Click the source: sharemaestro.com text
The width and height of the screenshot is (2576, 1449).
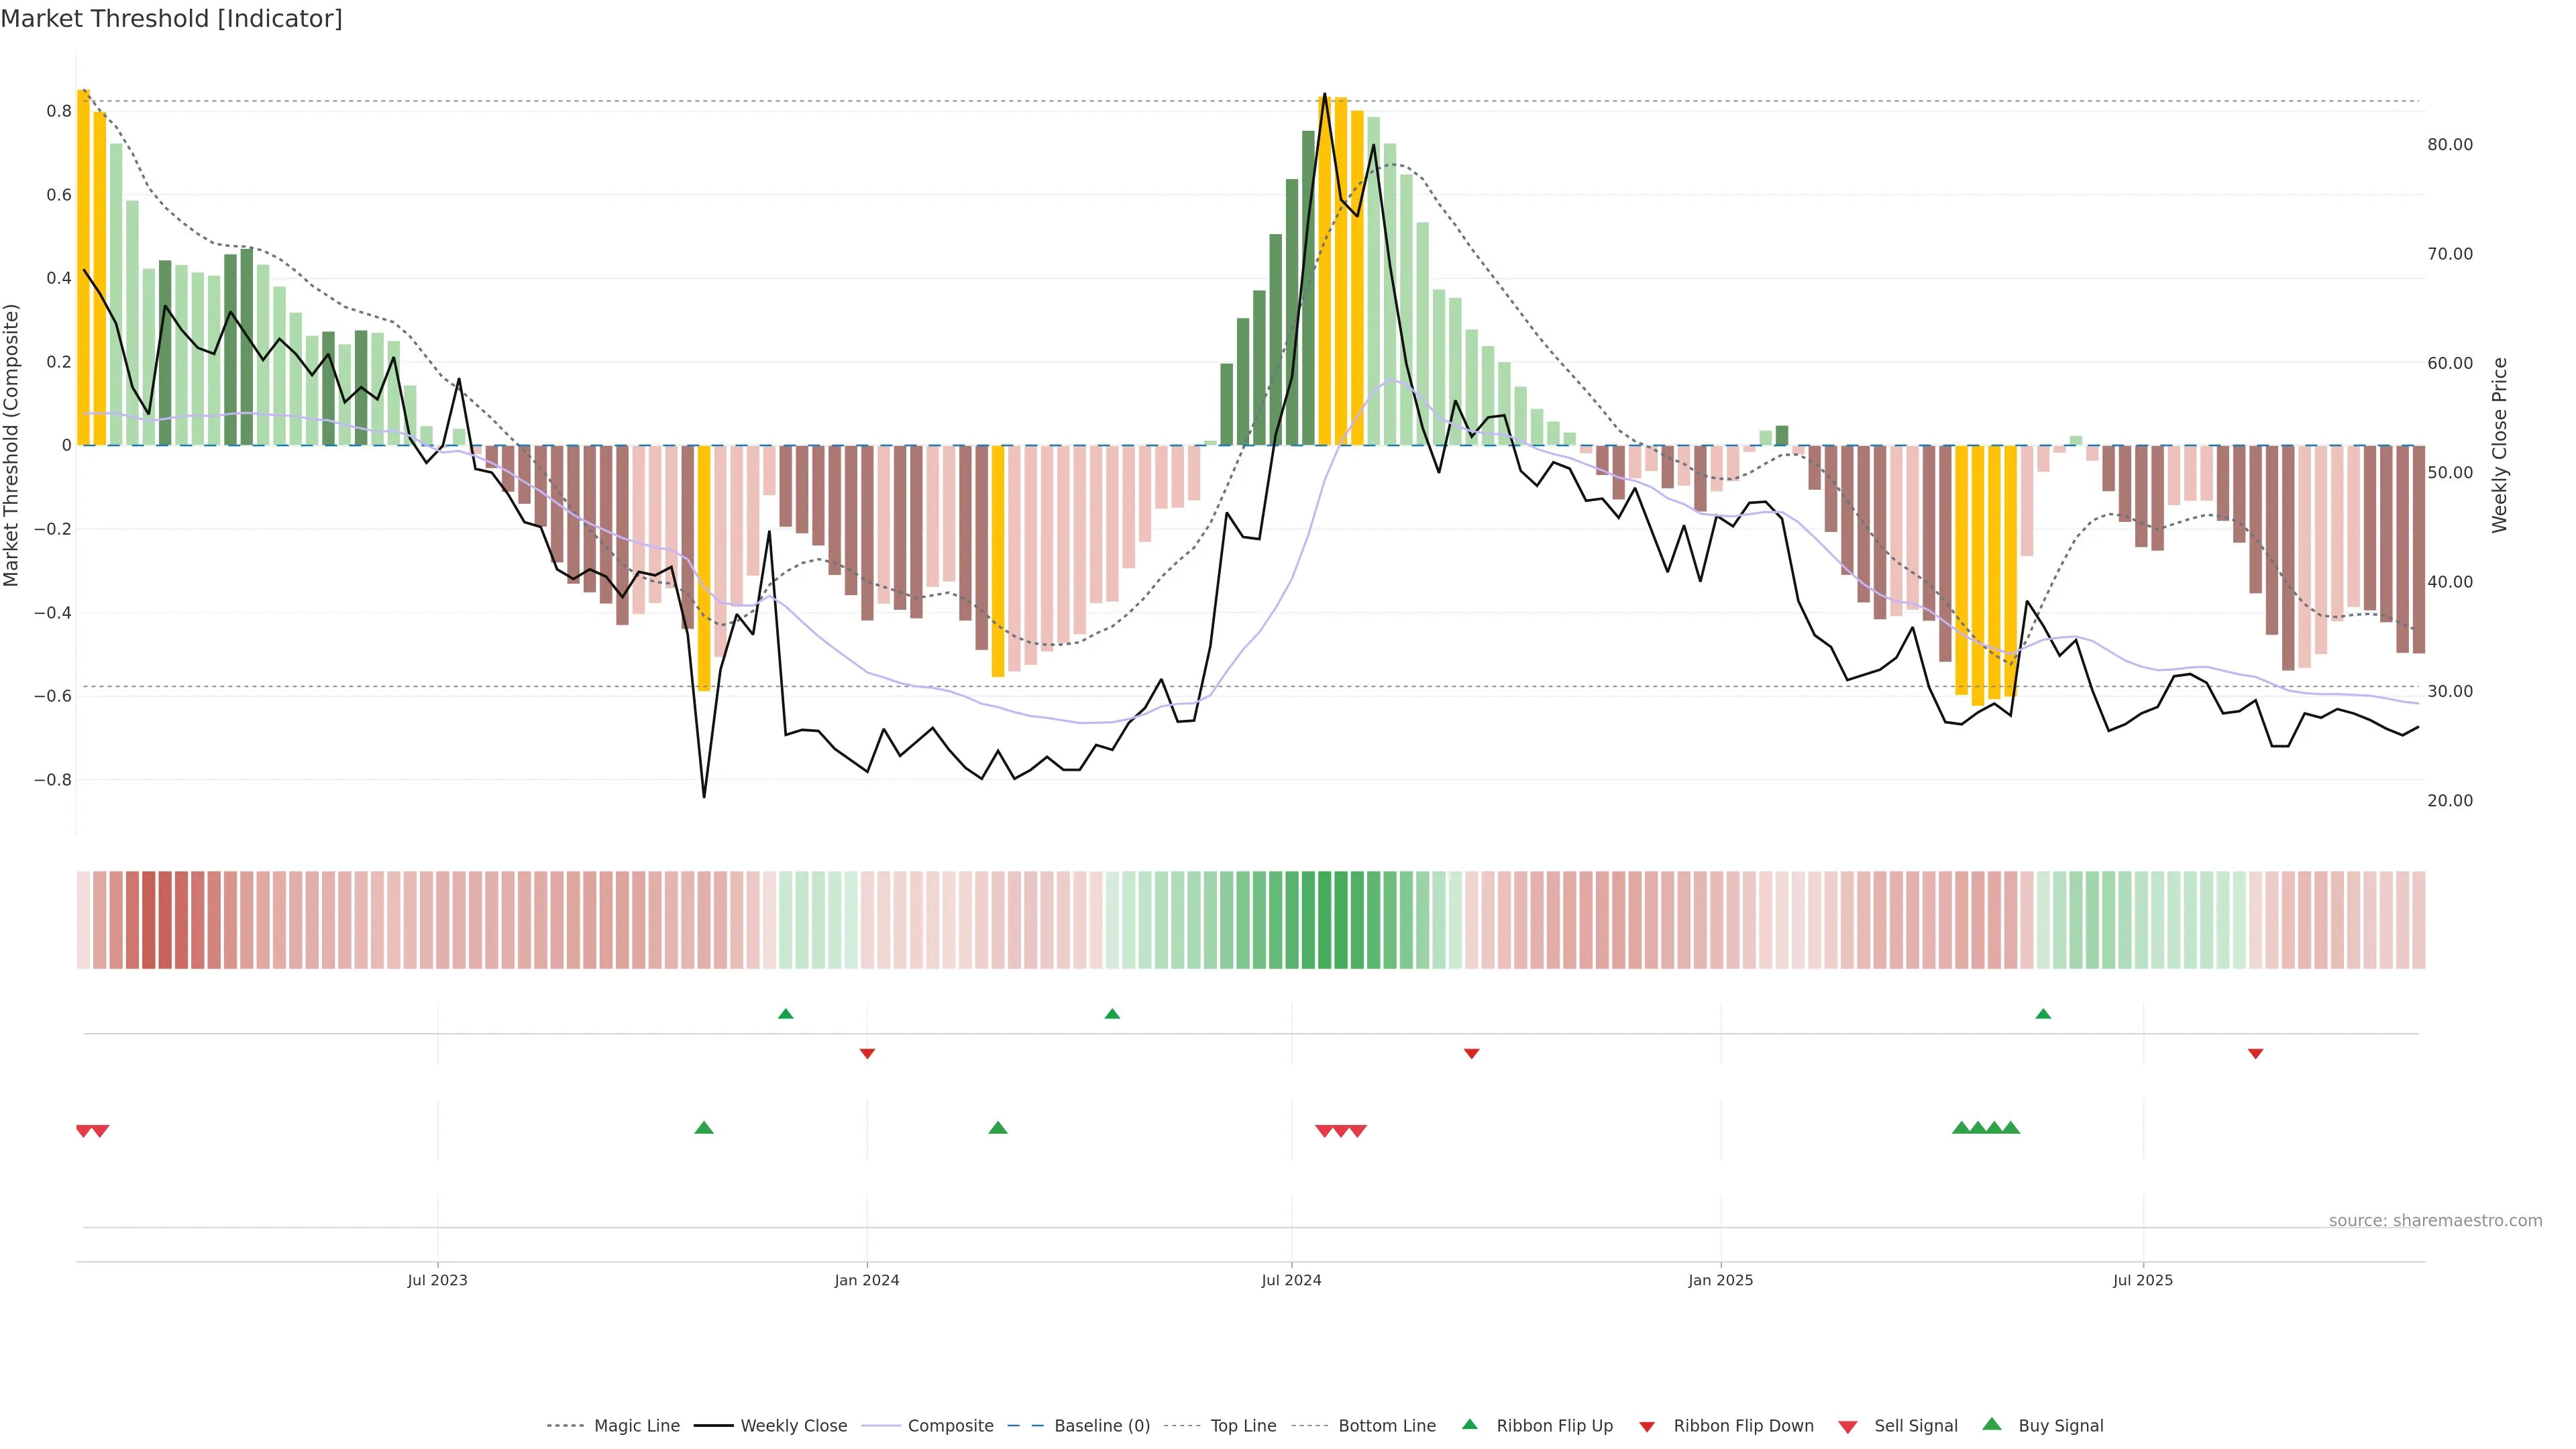click(x=2435, y=1221)
